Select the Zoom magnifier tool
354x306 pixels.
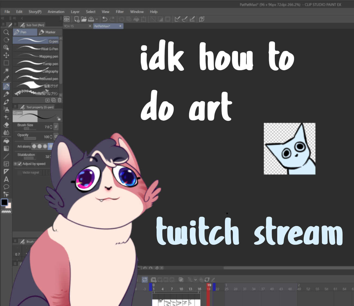click(6, 32)
